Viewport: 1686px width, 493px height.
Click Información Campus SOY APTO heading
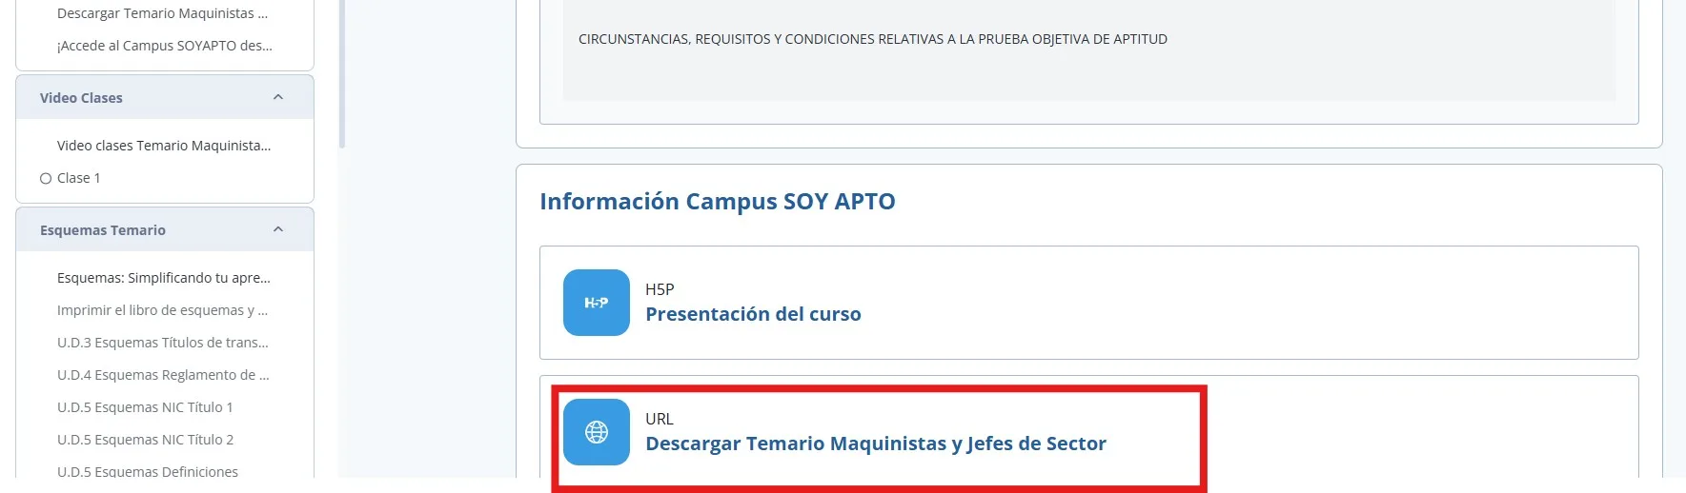coord(718,202)
